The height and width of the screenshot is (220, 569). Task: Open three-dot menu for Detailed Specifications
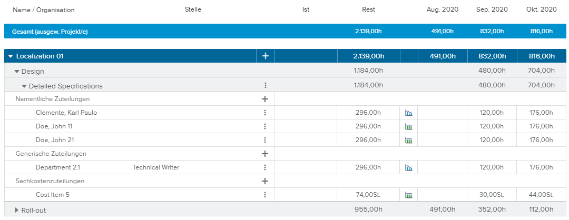[265, 86]
